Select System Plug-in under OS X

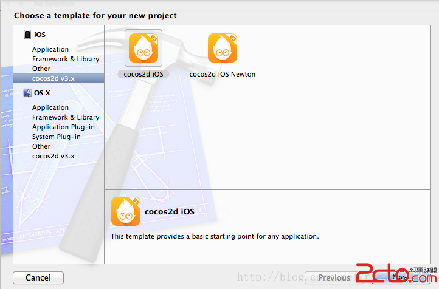click(57, 137)
